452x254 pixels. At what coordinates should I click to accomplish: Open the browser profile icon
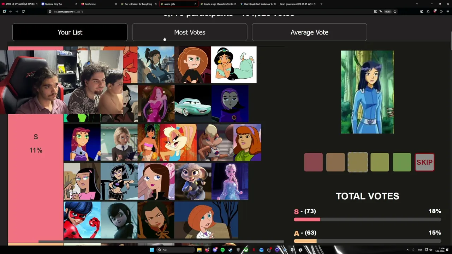(422, 11)
